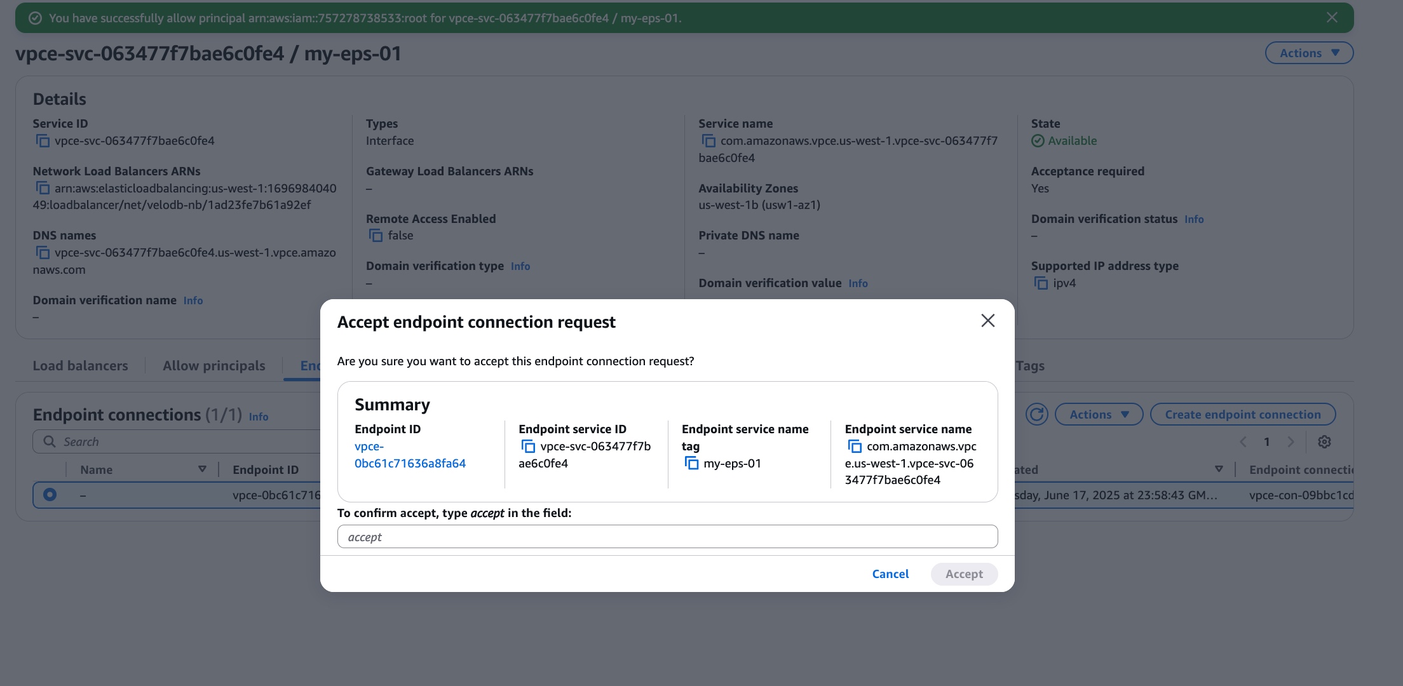
Task: Switch to the Load balancers tab
Action: coord(81,365)
